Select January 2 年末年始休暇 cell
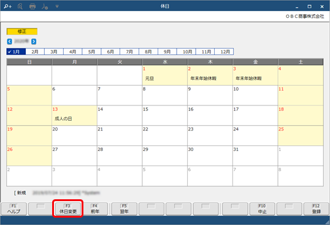 point(210,75)
